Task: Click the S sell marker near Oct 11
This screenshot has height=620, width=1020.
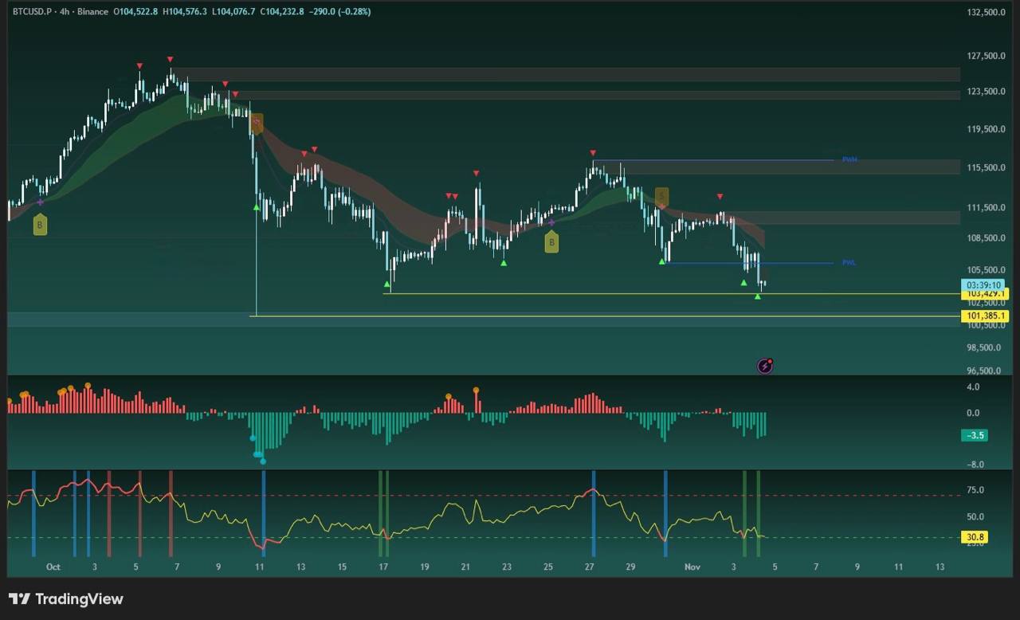Action: 256,123
